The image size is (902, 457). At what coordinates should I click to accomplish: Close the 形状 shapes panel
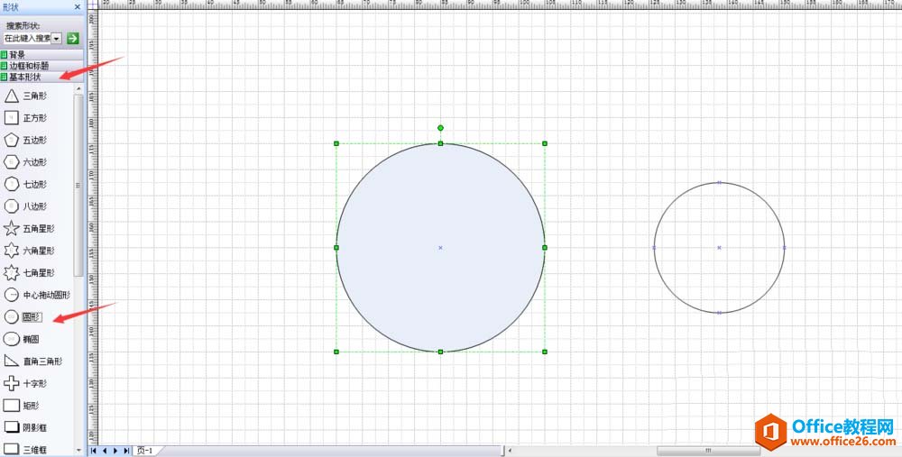click(78, 7)
